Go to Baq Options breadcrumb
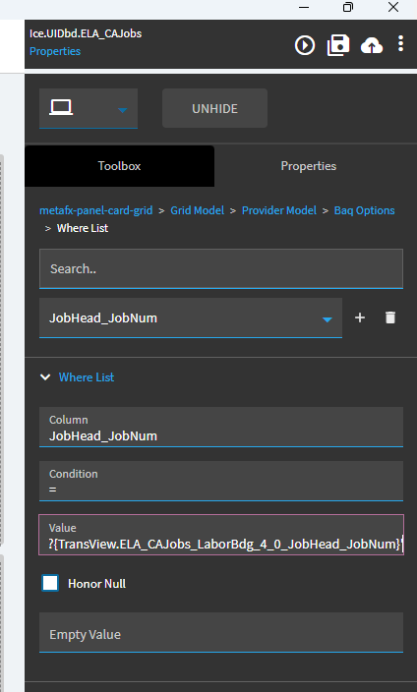Viewport: 417px width, 692px height. (365, 210)
